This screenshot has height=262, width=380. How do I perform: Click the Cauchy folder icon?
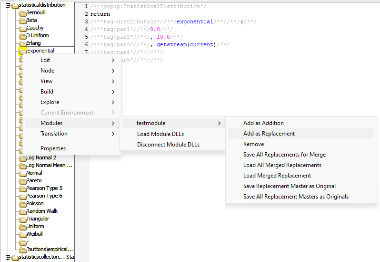(x=22, y=28)
